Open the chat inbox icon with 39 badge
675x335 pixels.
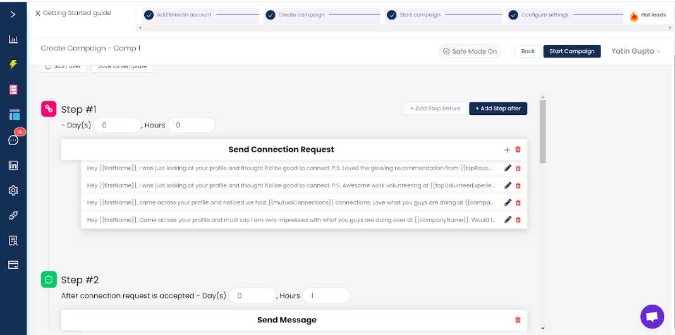click(13, 140)
